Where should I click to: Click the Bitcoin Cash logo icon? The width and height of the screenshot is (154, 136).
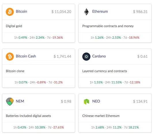[x=10, y=57]
